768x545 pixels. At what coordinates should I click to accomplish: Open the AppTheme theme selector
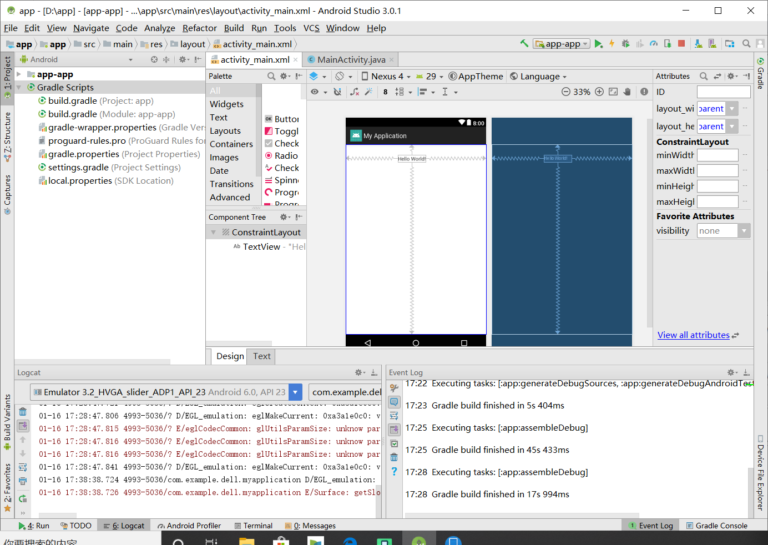pos(476,77)
